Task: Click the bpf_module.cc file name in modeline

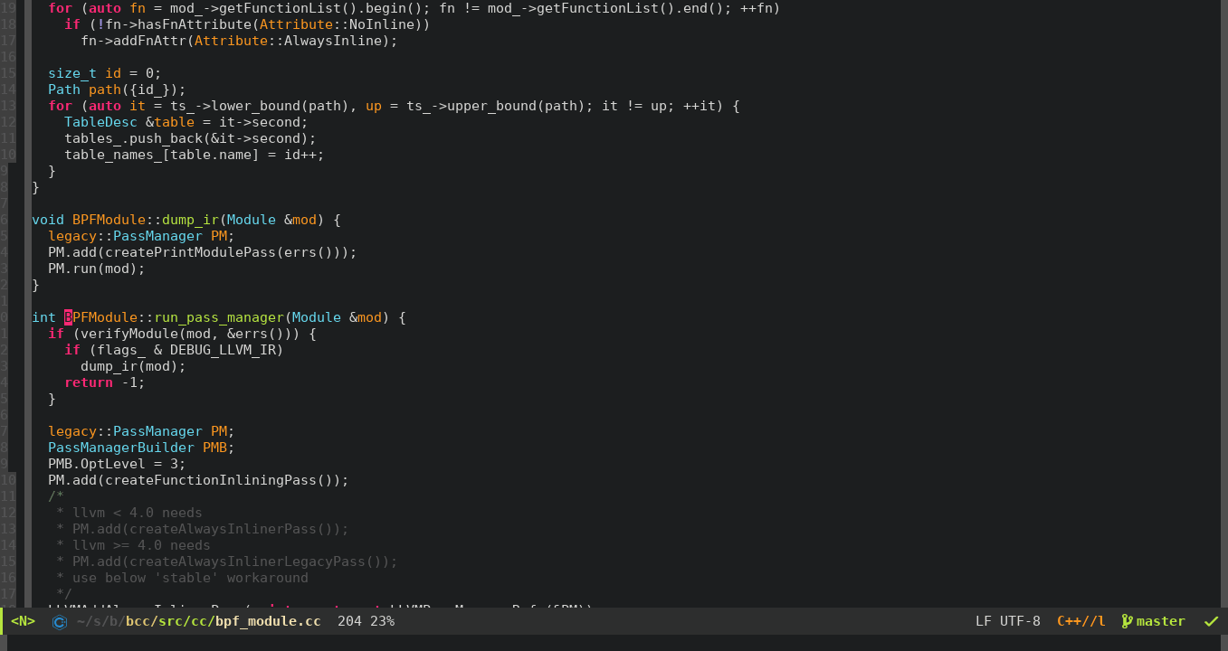Action: click(x=268, y=621)
